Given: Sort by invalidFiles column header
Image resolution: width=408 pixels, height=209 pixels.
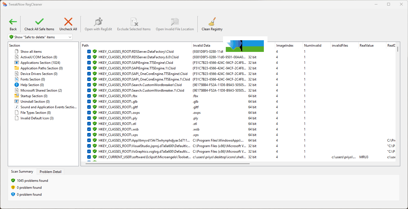Looking at the screenshot, I should point(344,45).
